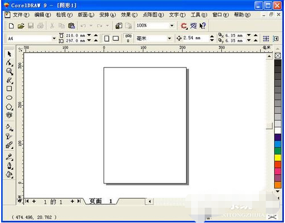Increase nudge offset 2.54 mm
285x223 pixels.
point(212,36)
